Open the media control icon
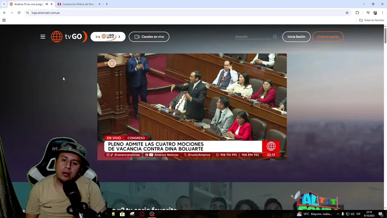Viewport: 387px width, 218px height. point(368,13)
